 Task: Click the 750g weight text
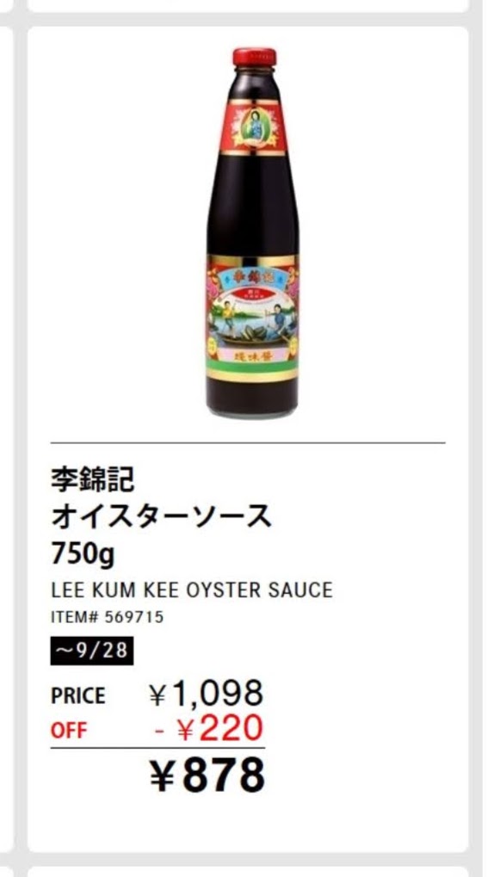[83, 553]
